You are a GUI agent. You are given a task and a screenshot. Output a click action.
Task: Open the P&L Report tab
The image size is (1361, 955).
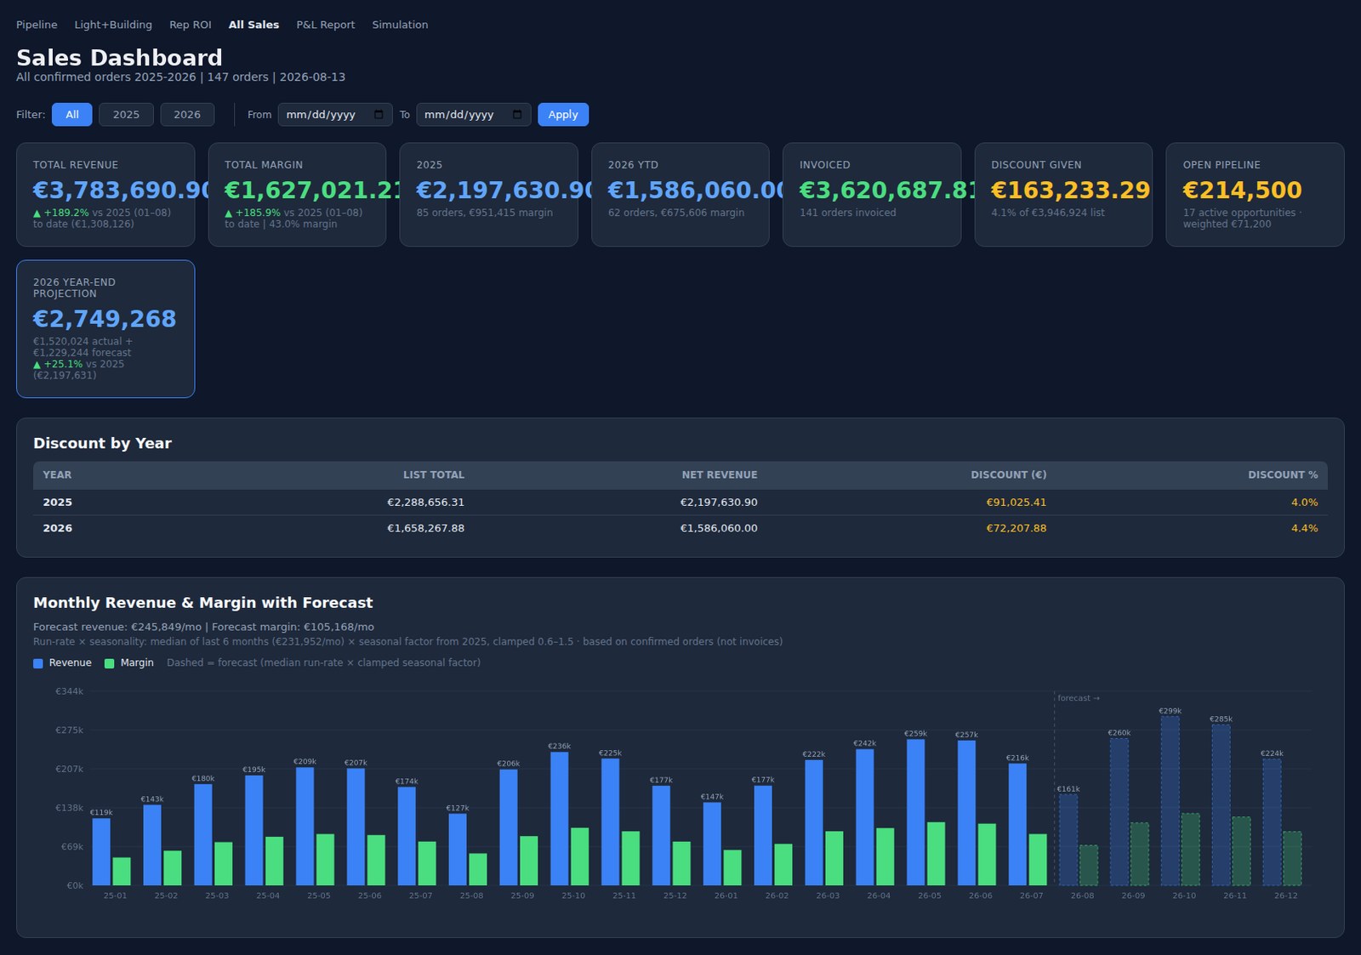[x=326, y=25]
